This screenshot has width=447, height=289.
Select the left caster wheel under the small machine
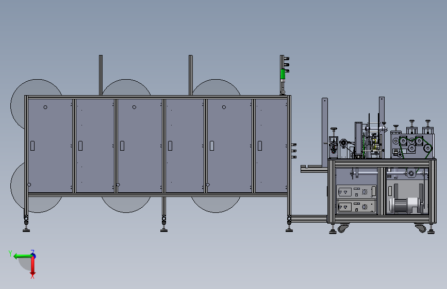(x=343, y=228)
